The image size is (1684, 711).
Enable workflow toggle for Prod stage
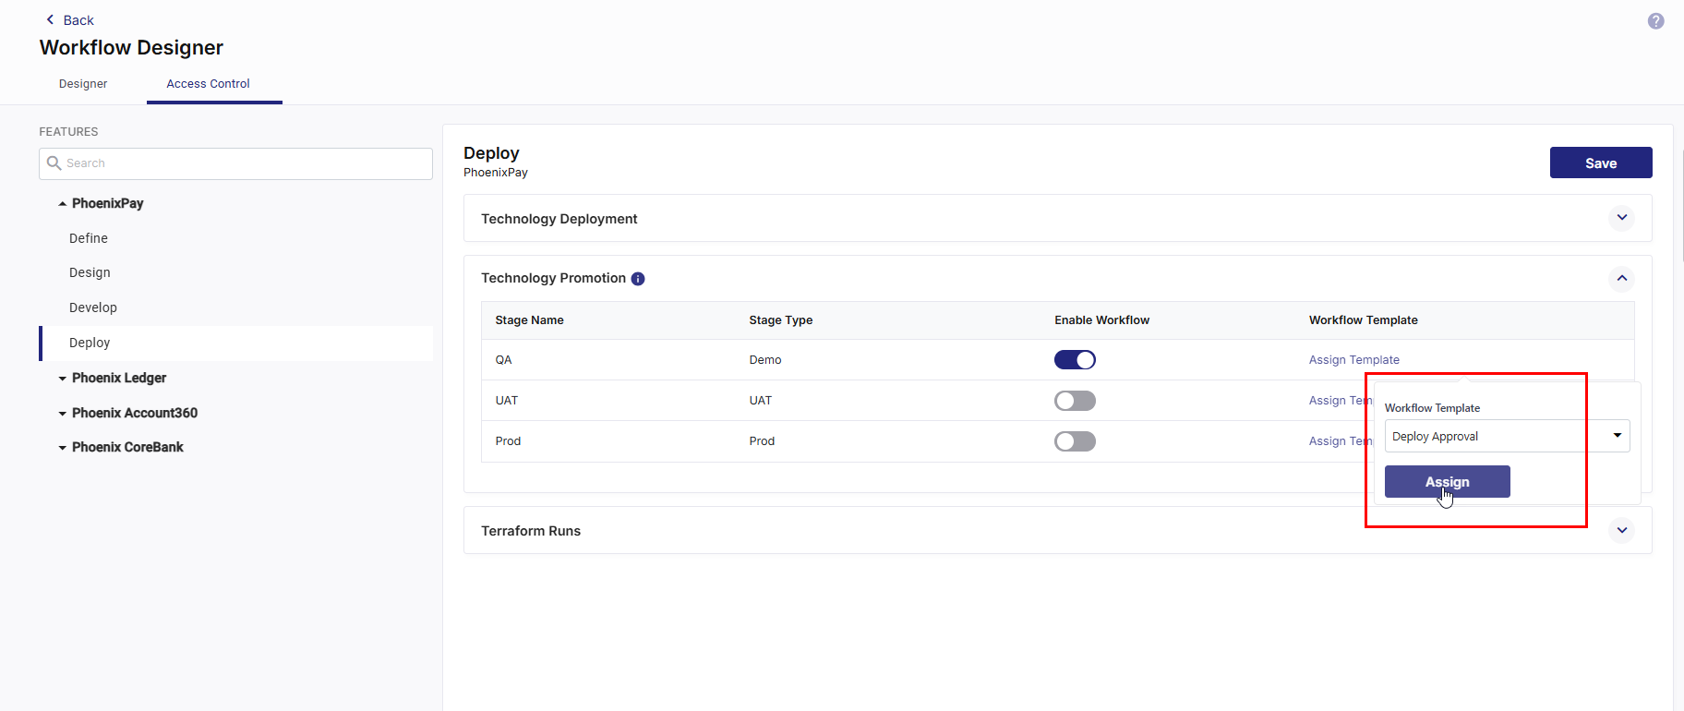1075,441
